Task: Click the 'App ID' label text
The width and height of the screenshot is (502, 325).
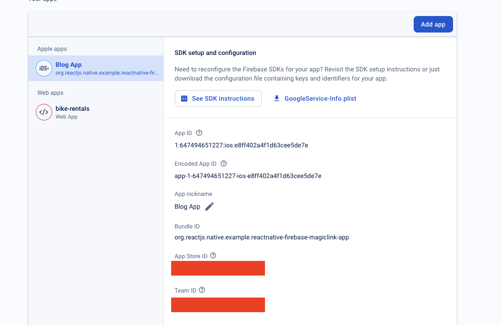Action: tap(183, 133)
